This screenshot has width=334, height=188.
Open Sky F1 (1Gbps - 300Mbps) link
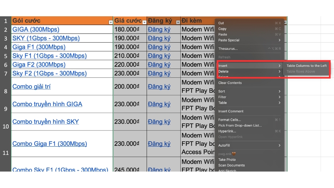(49, 56)
